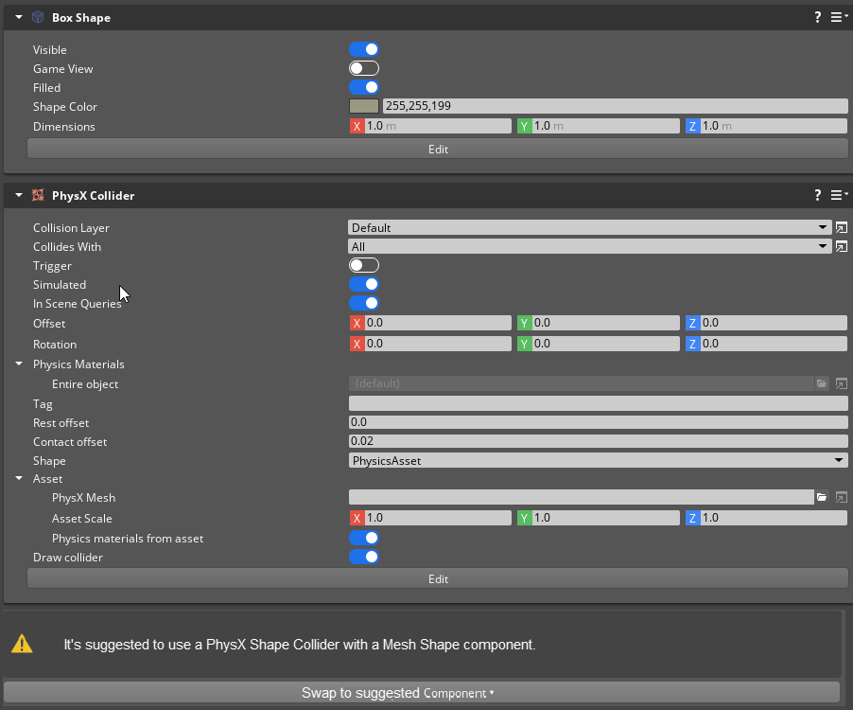Screen dimensions: 853x710
Task: Disable the Visible toggle
Action: point(364,49)
